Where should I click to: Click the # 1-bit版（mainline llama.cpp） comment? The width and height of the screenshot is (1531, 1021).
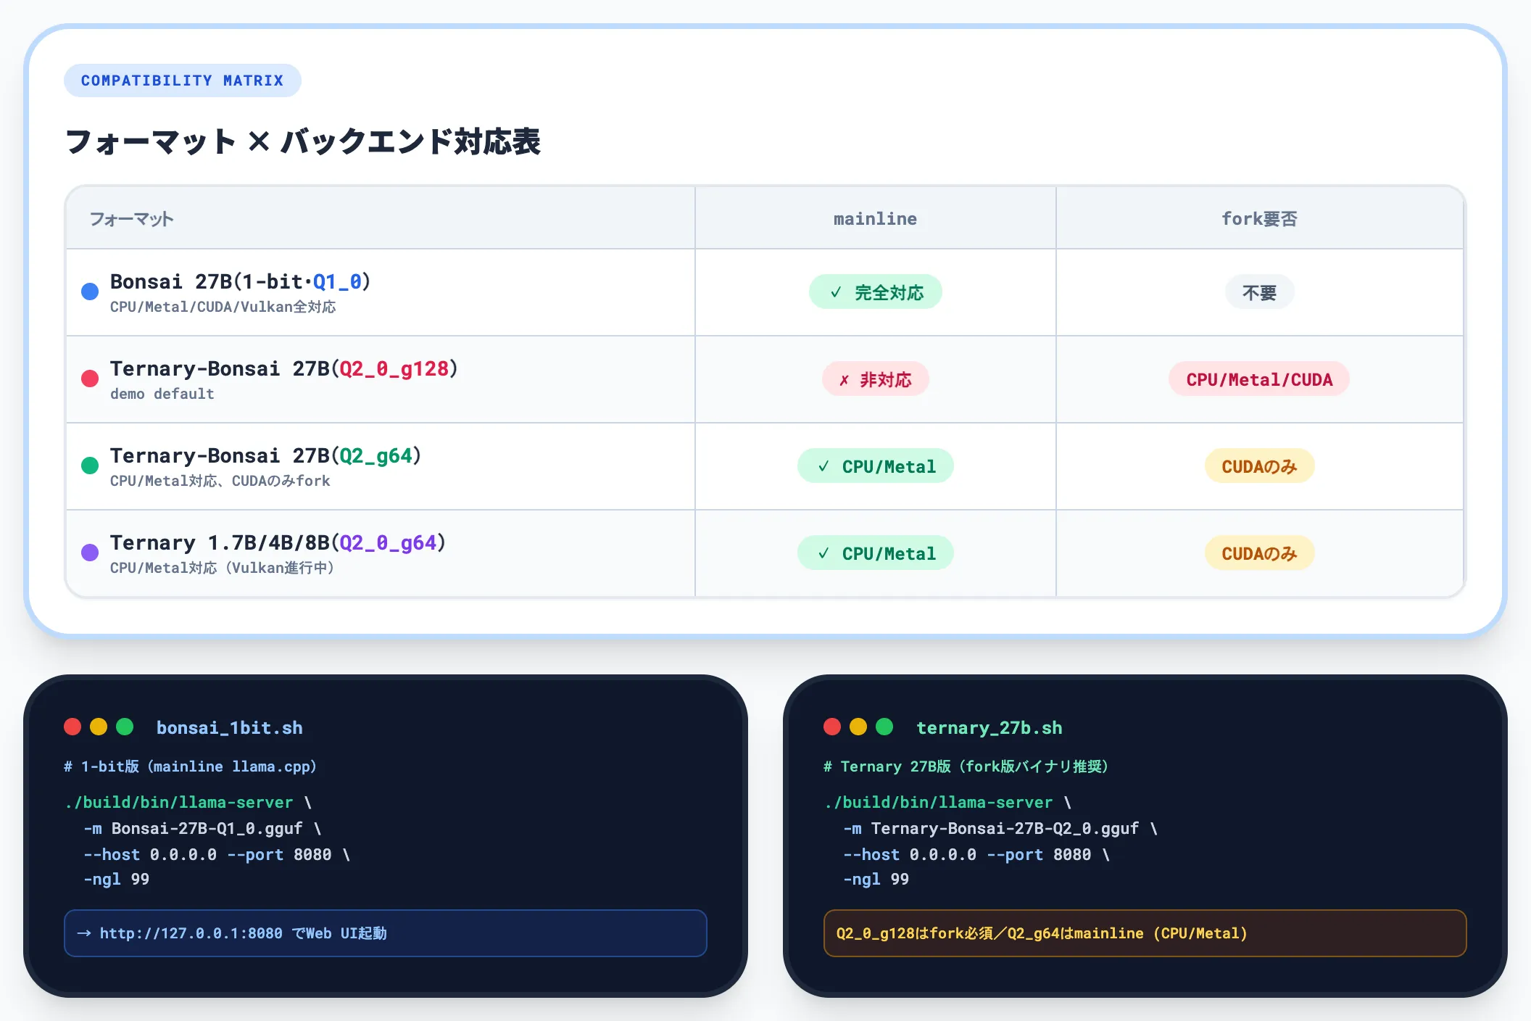tap(191, 766)
